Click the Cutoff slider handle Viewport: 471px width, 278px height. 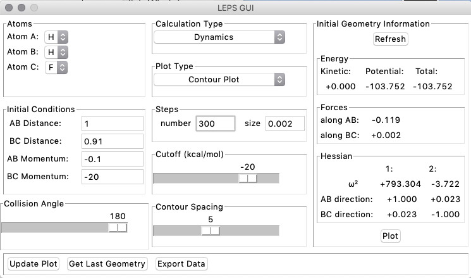pos(248,179)
